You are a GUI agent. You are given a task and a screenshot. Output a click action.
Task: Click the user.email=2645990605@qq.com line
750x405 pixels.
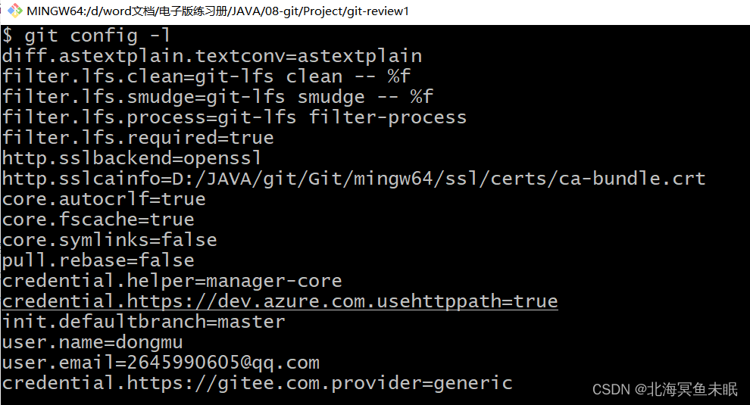pos(161,363)
